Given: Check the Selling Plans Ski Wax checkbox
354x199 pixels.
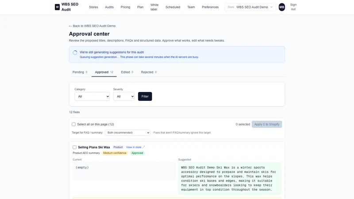Looking at the screenshot, I should pyautogui.click(x=74, y=147).
